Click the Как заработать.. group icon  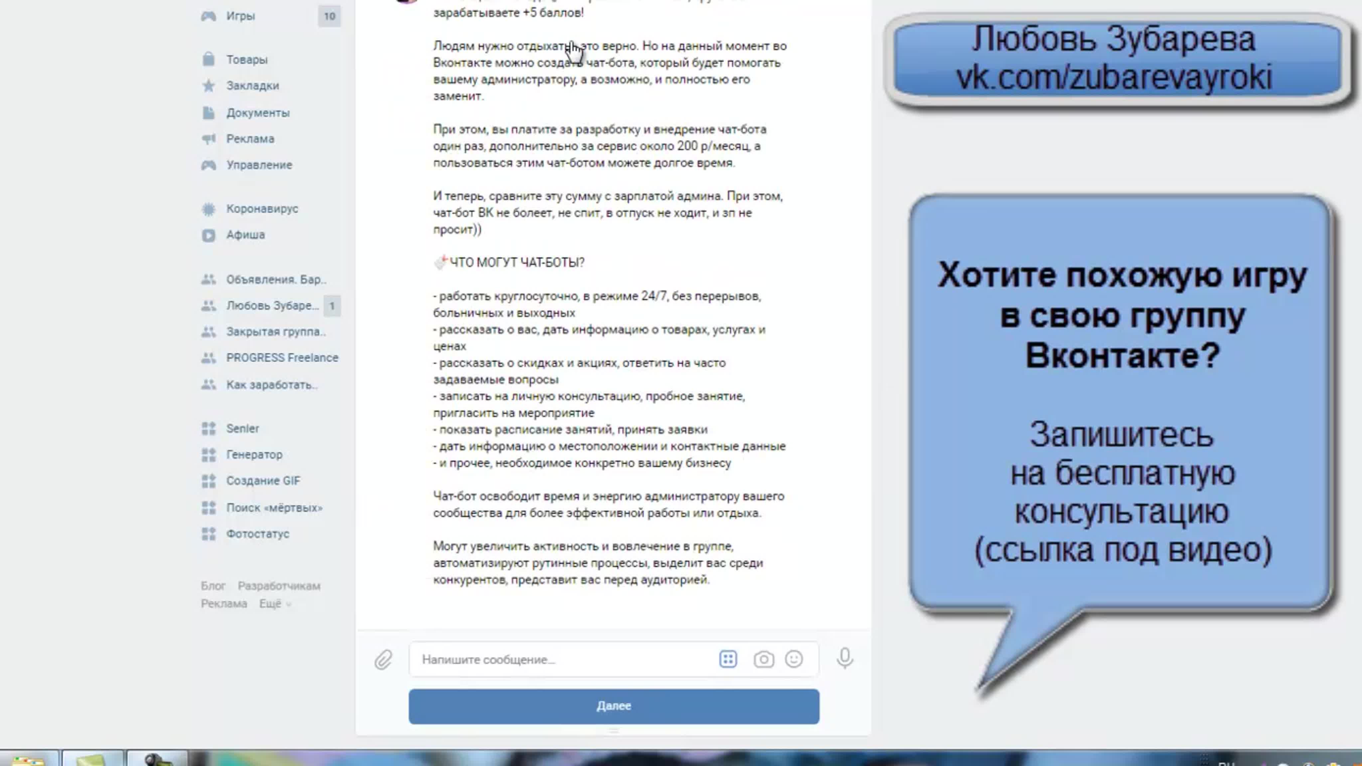point(208,385)
